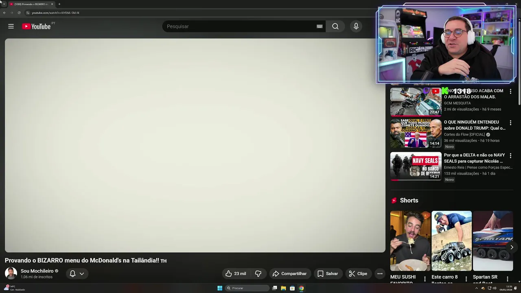
Task: Open options for the Spartan SR short
Action: [x=508, y=279]
